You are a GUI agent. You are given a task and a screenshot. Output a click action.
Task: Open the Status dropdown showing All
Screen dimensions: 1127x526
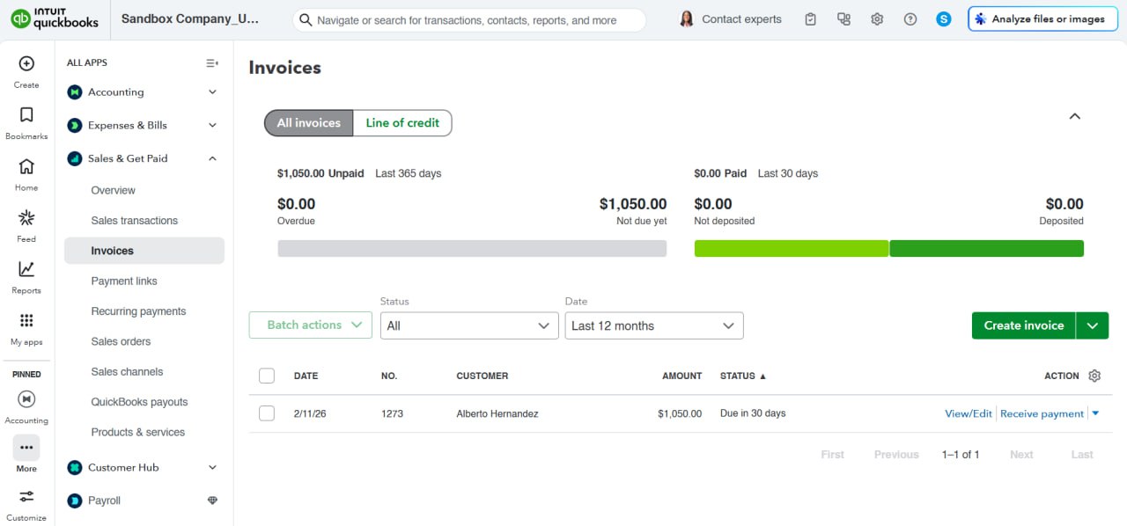469,325
